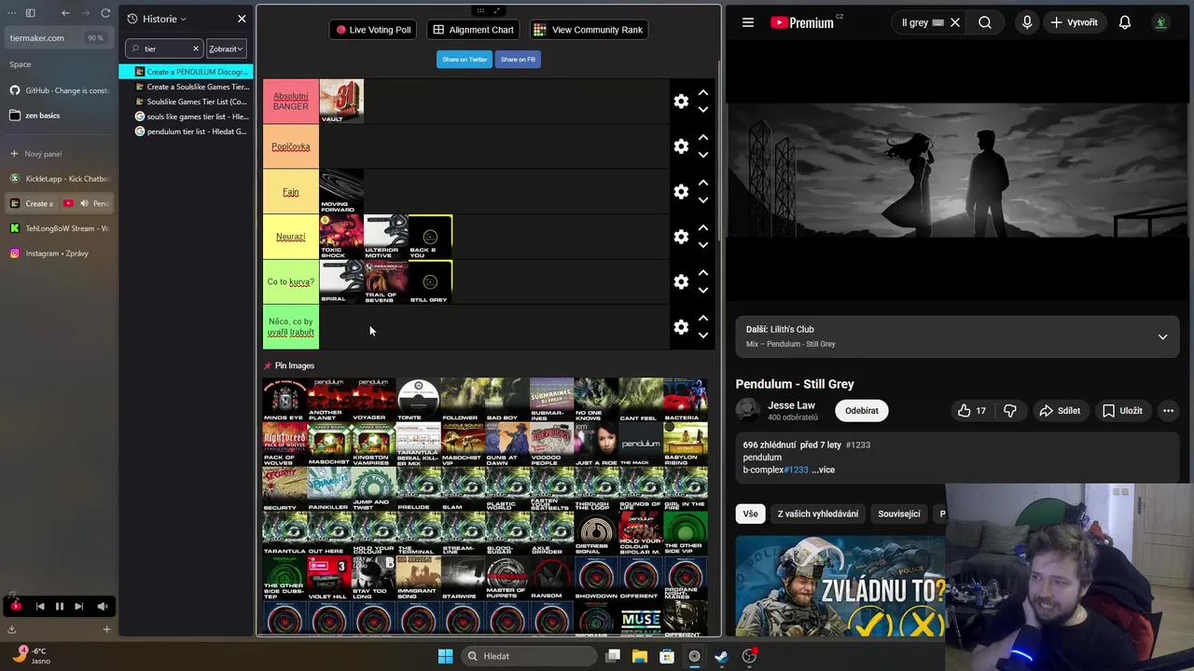Click Nový panel to open new tab

[x=59, y=154]
